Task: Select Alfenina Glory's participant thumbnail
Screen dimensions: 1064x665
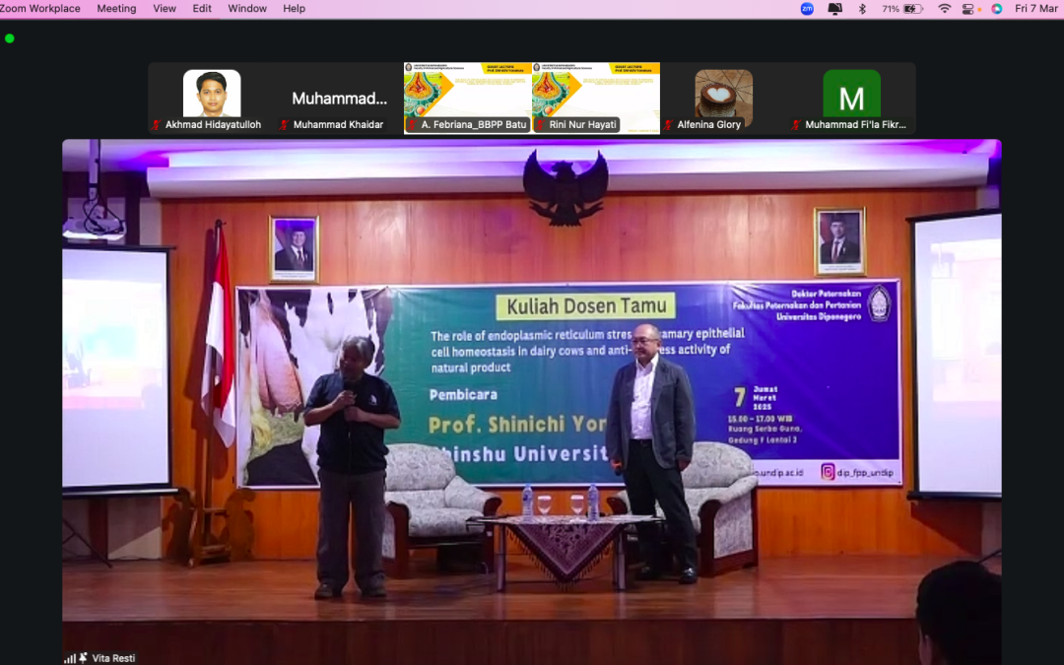Action: [x=724, y=95]
